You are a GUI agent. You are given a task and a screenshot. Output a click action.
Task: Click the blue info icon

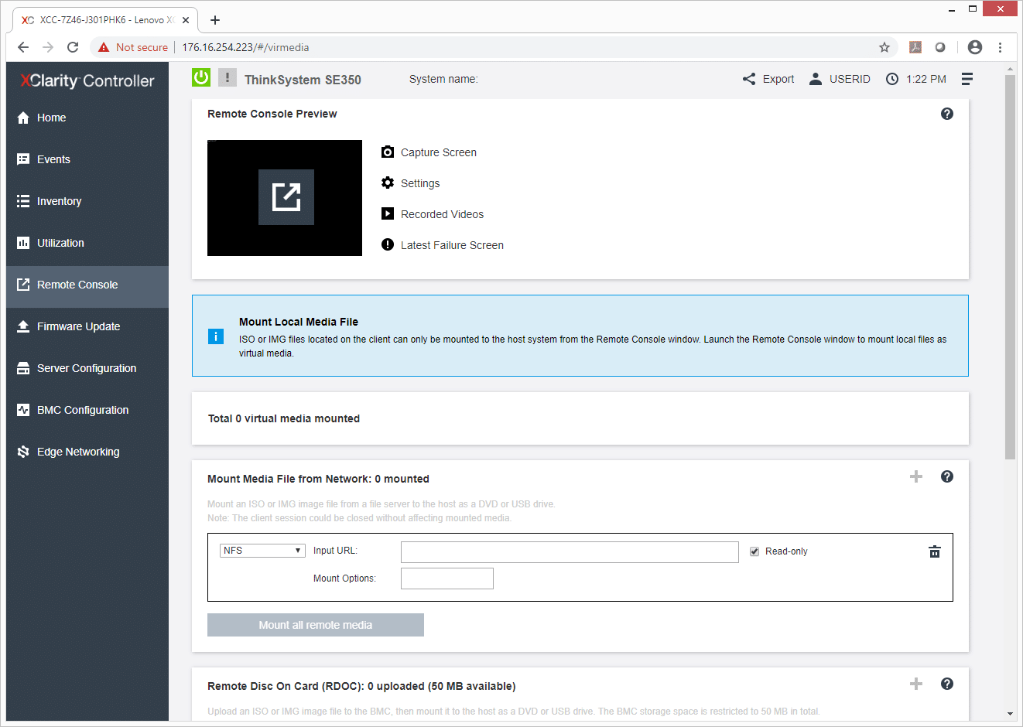216,336
